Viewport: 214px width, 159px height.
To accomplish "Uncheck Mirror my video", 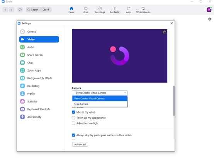I will pos(73,112).
